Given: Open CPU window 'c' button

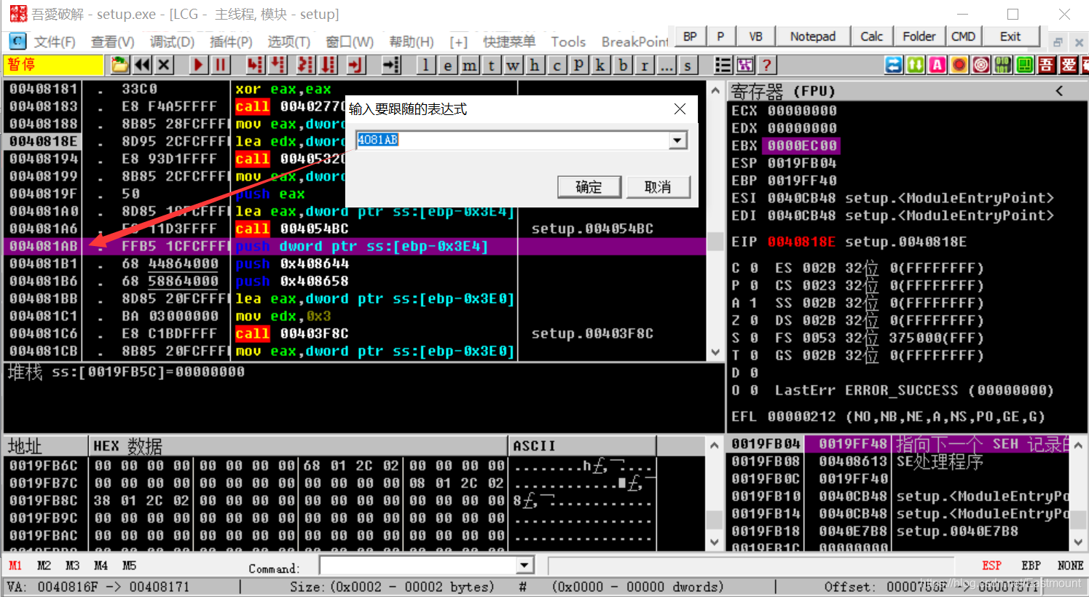Looking at the screenshot, I should [x=557, y=66].
